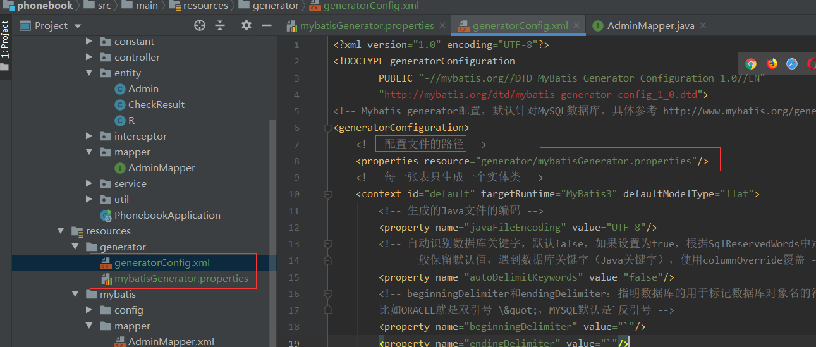Click the autoDelimitKeywords property line
Viewport: 816px width, 347px height.
527,277
